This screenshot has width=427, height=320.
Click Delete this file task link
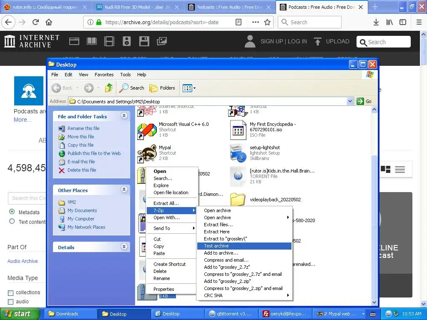click(82, 170)
